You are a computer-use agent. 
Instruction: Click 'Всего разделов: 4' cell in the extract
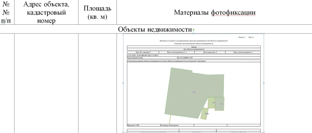pyautogui.click(x=210, y=52)
